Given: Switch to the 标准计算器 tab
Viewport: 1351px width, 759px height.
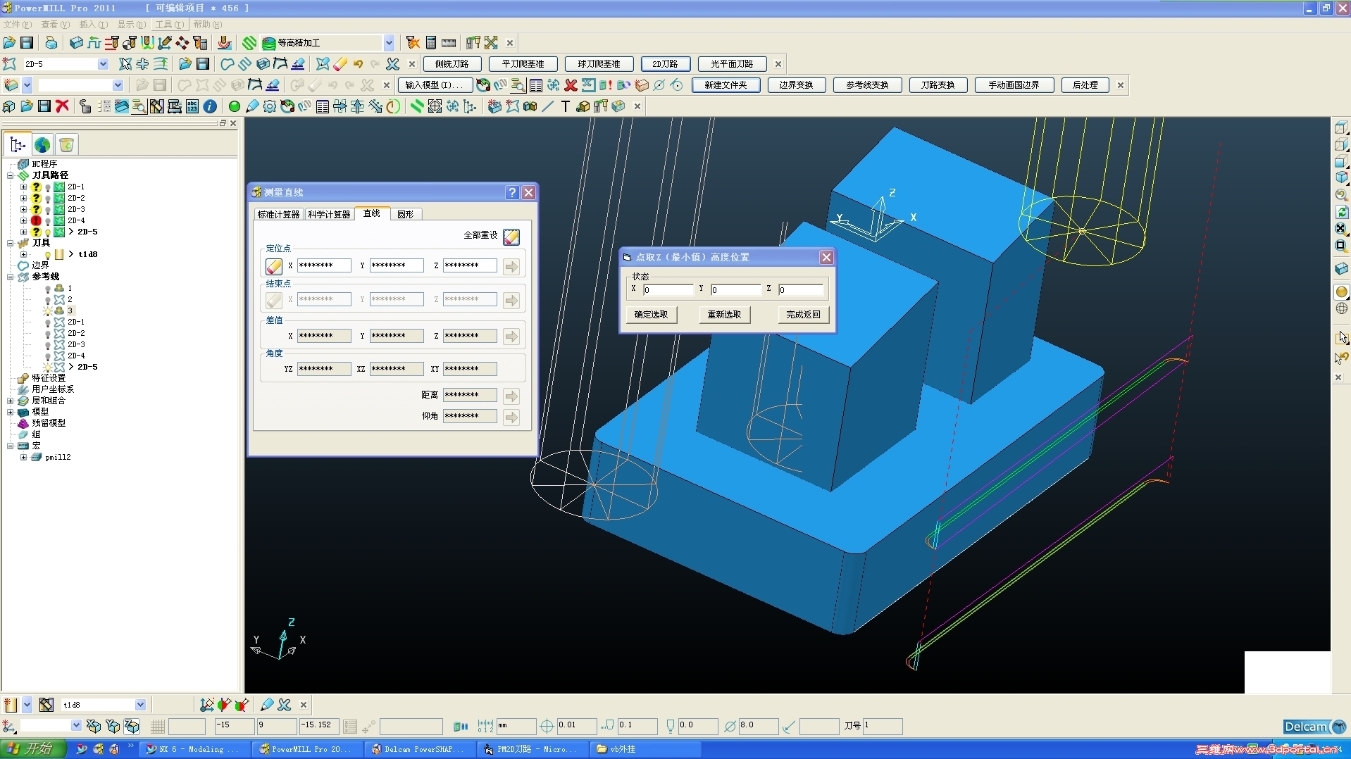Looking at the screenshot, I should (x=278, y=215).
